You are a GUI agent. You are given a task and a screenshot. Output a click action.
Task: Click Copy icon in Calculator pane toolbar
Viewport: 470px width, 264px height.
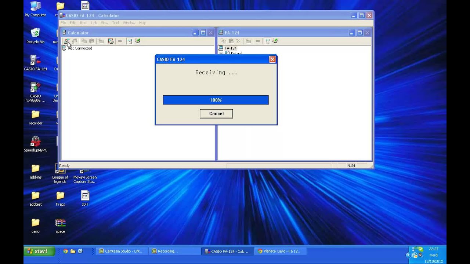pyautogui.click(x=84, y=41)
